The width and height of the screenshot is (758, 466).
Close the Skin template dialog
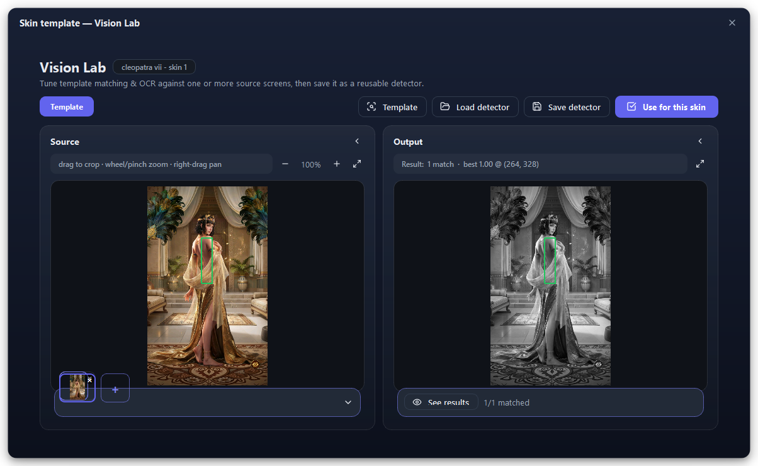click(732, 23)
